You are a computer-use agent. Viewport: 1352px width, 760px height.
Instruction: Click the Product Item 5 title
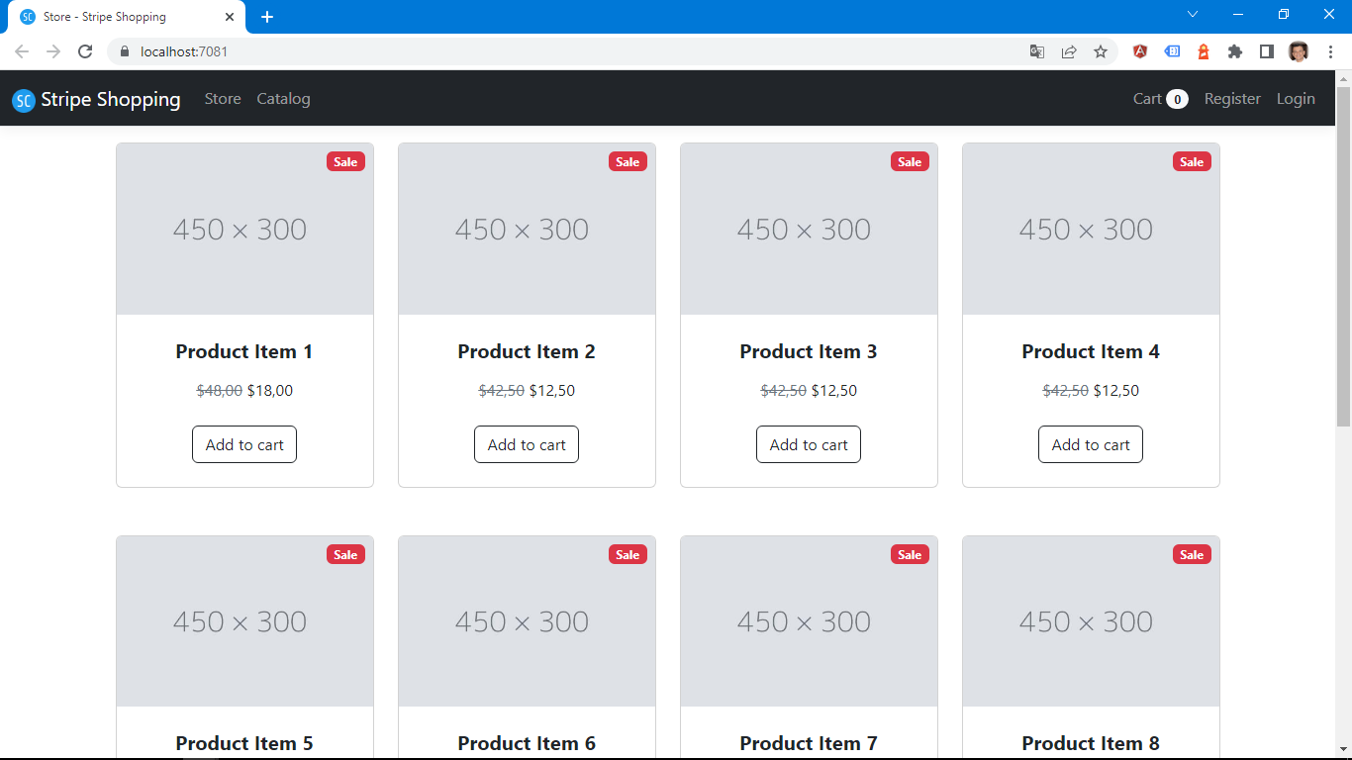(244, 743)
